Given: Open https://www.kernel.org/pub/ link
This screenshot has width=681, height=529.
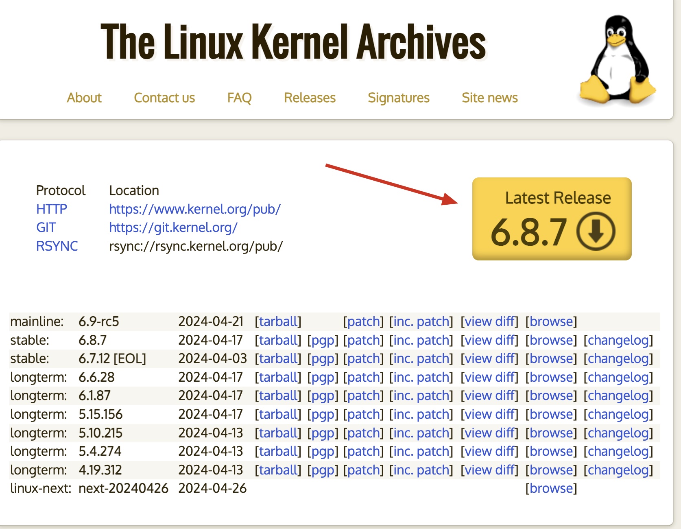Looking at the screenshot, I should (x=195, y=209).
